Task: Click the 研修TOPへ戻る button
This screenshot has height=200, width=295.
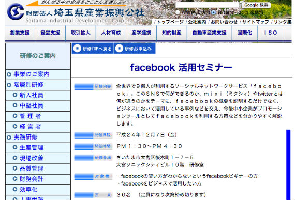Action: (93, 49)
